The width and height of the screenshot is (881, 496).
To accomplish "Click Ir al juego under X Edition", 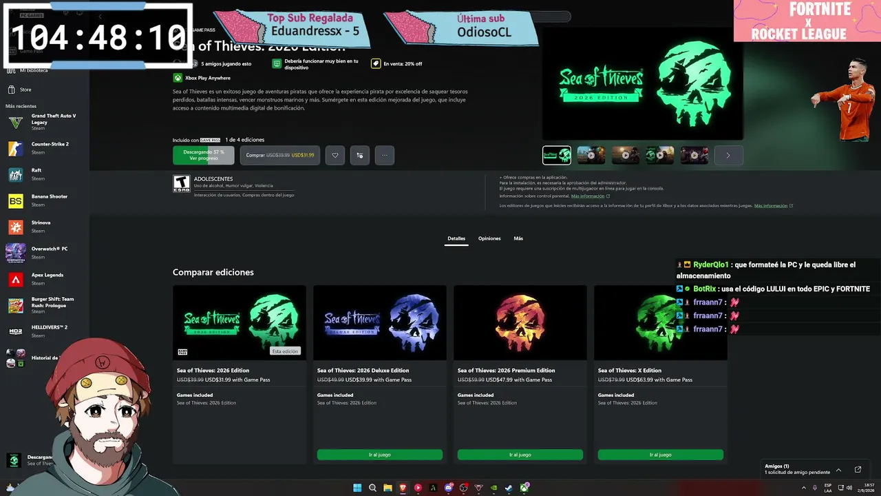I will pos(661,455).
